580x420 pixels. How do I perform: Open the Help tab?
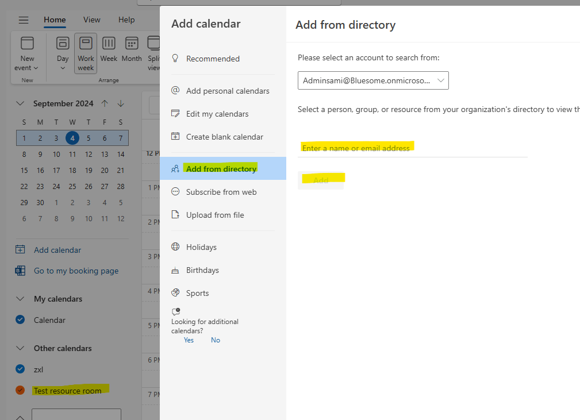pos(126,20)
